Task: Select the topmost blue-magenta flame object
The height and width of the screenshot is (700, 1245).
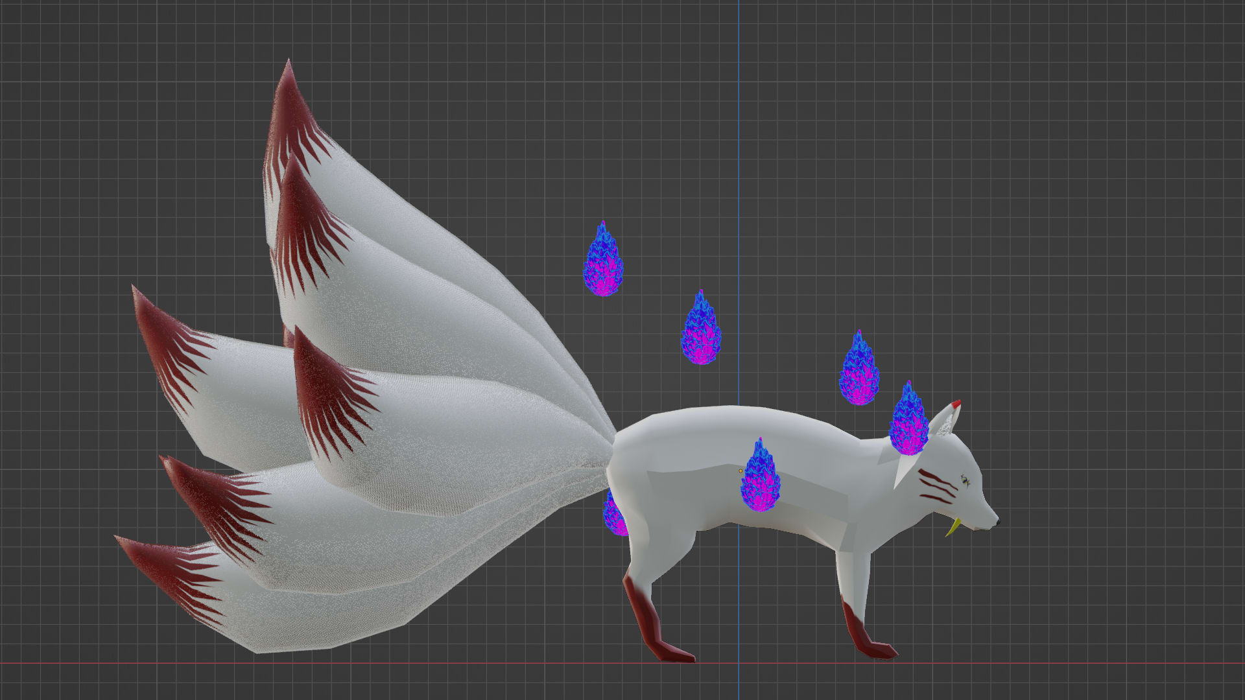Action: click(x=603, y=259)
